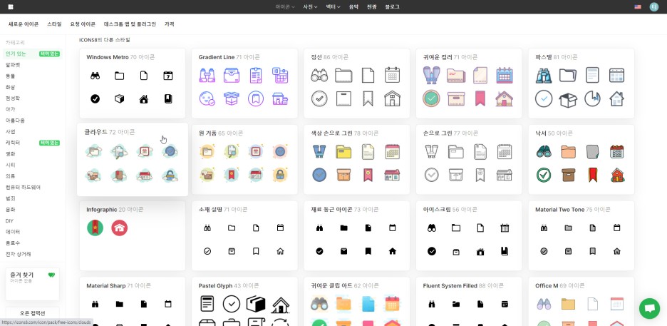Click the 점선 house icon
667x326 pixels.
(392, 98)
